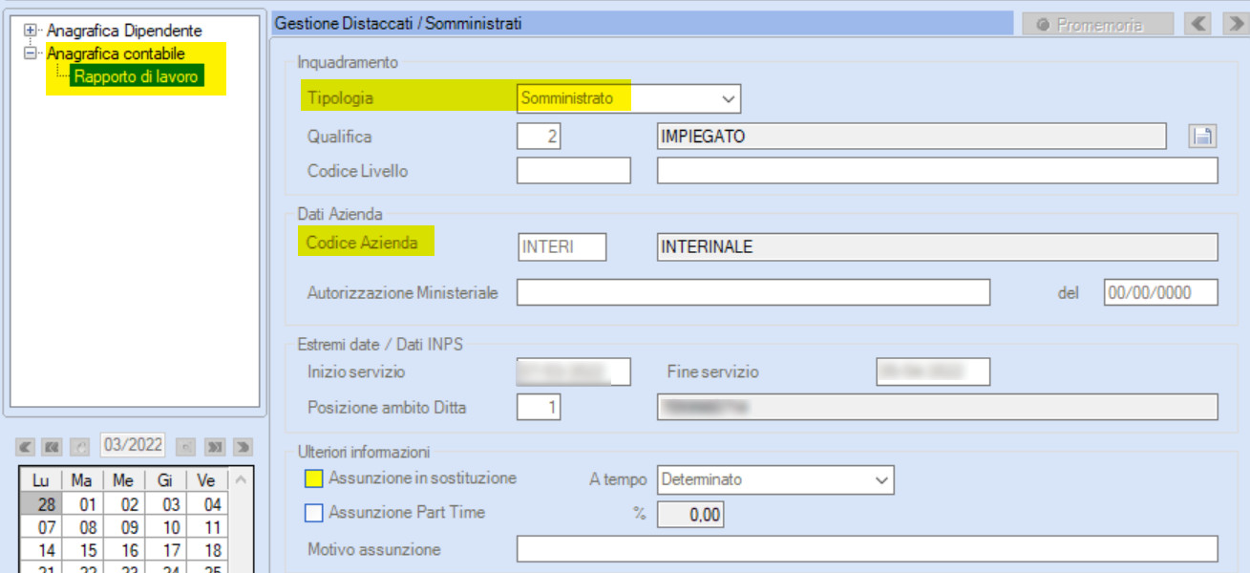Select Anagrafica Dipendente in the tree
Viewport: 1250px width, 573px height.
pos(124,32)
